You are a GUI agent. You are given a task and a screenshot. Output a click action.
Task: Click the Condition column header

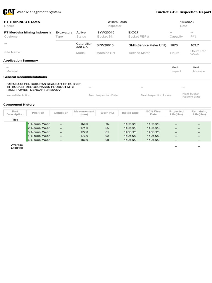coord(61,113)
